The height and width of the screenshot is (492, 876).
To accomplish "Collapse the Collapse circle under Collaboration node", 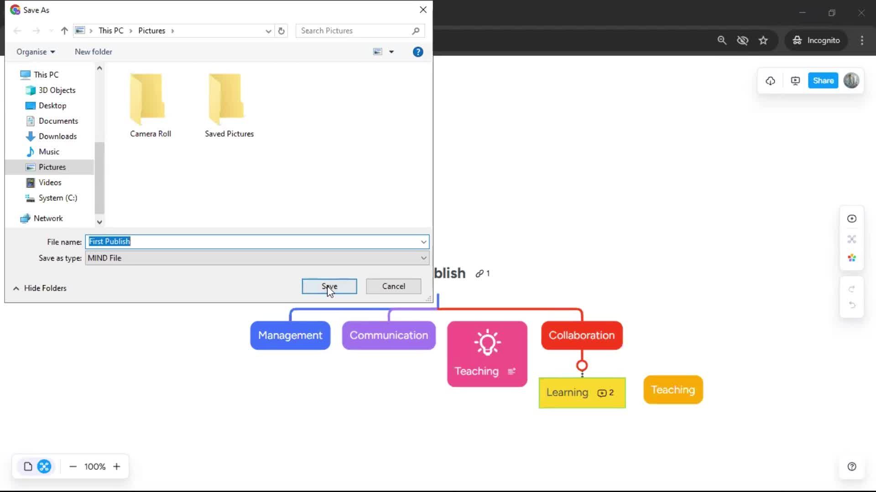I will click(x=582, y=365).
